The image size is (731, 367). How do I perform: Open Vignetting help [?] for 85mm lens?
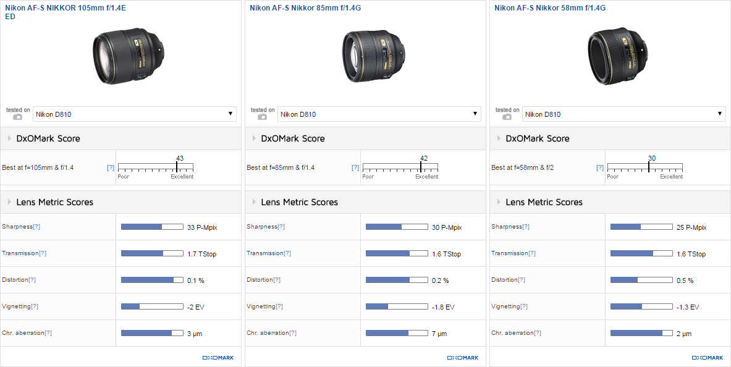279,306
